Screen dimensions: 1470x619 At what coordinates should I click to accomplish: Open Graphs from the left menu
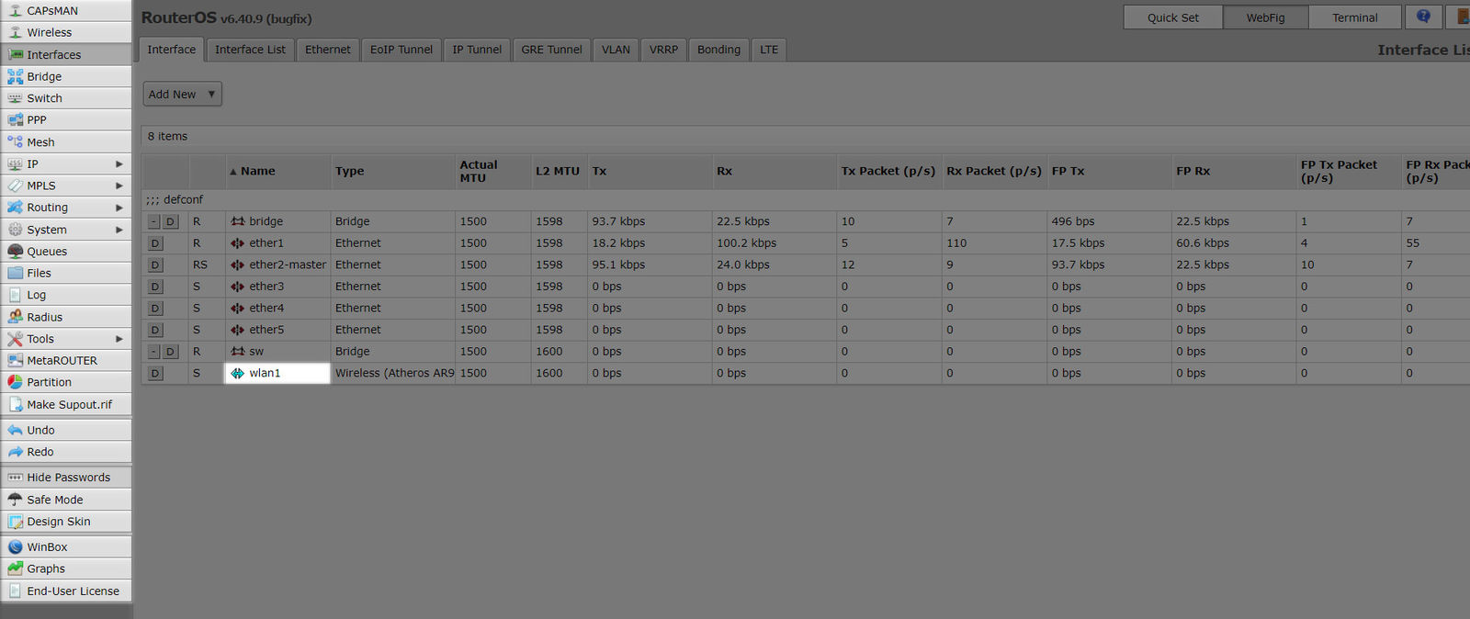point(46,568)
